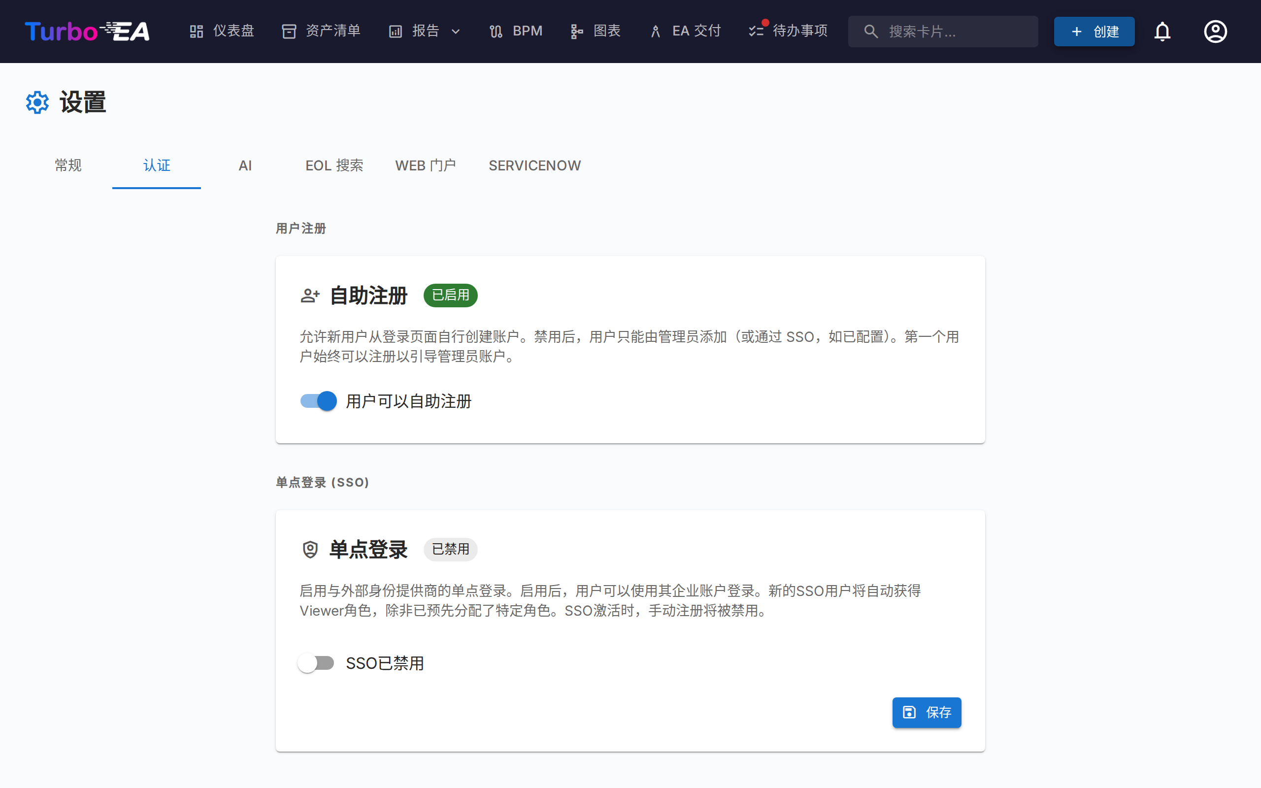Click the shield icon beside 单点登录
Image resolution: width=1261 pixels, height=788 pixels.
point(309,549)
